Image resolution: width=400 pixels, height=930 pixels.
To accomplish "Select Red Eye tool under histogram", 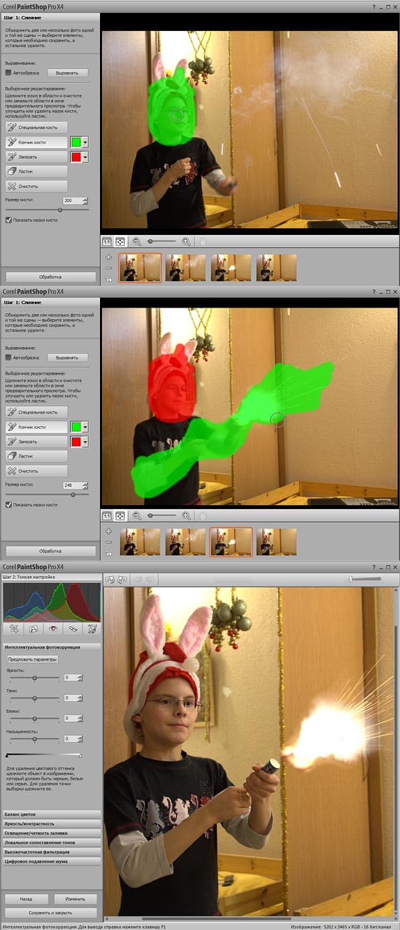I will [x=52, y=629].
